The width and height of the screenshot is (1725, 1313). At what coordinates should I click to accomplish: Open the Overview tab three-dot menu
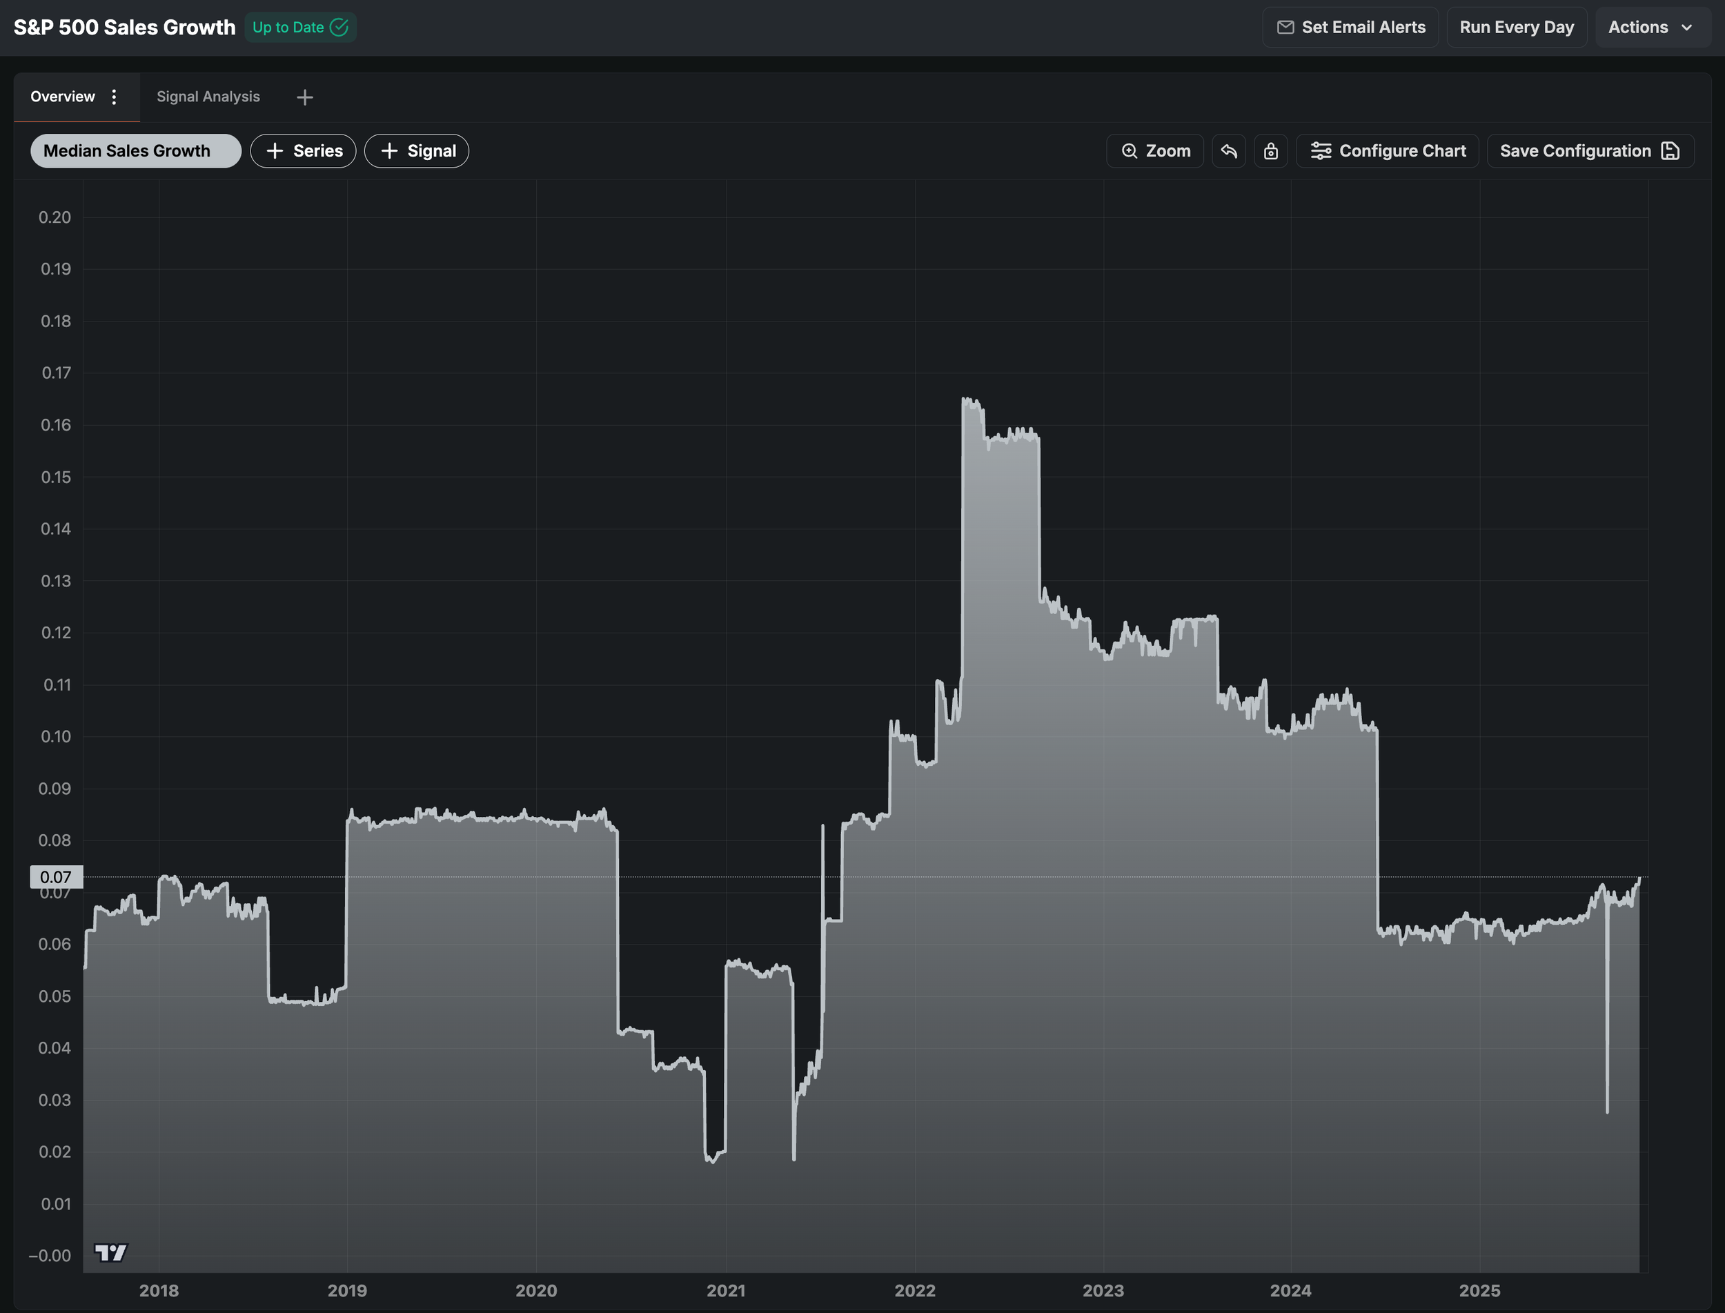pyautogui.click(x=114, y=97)
